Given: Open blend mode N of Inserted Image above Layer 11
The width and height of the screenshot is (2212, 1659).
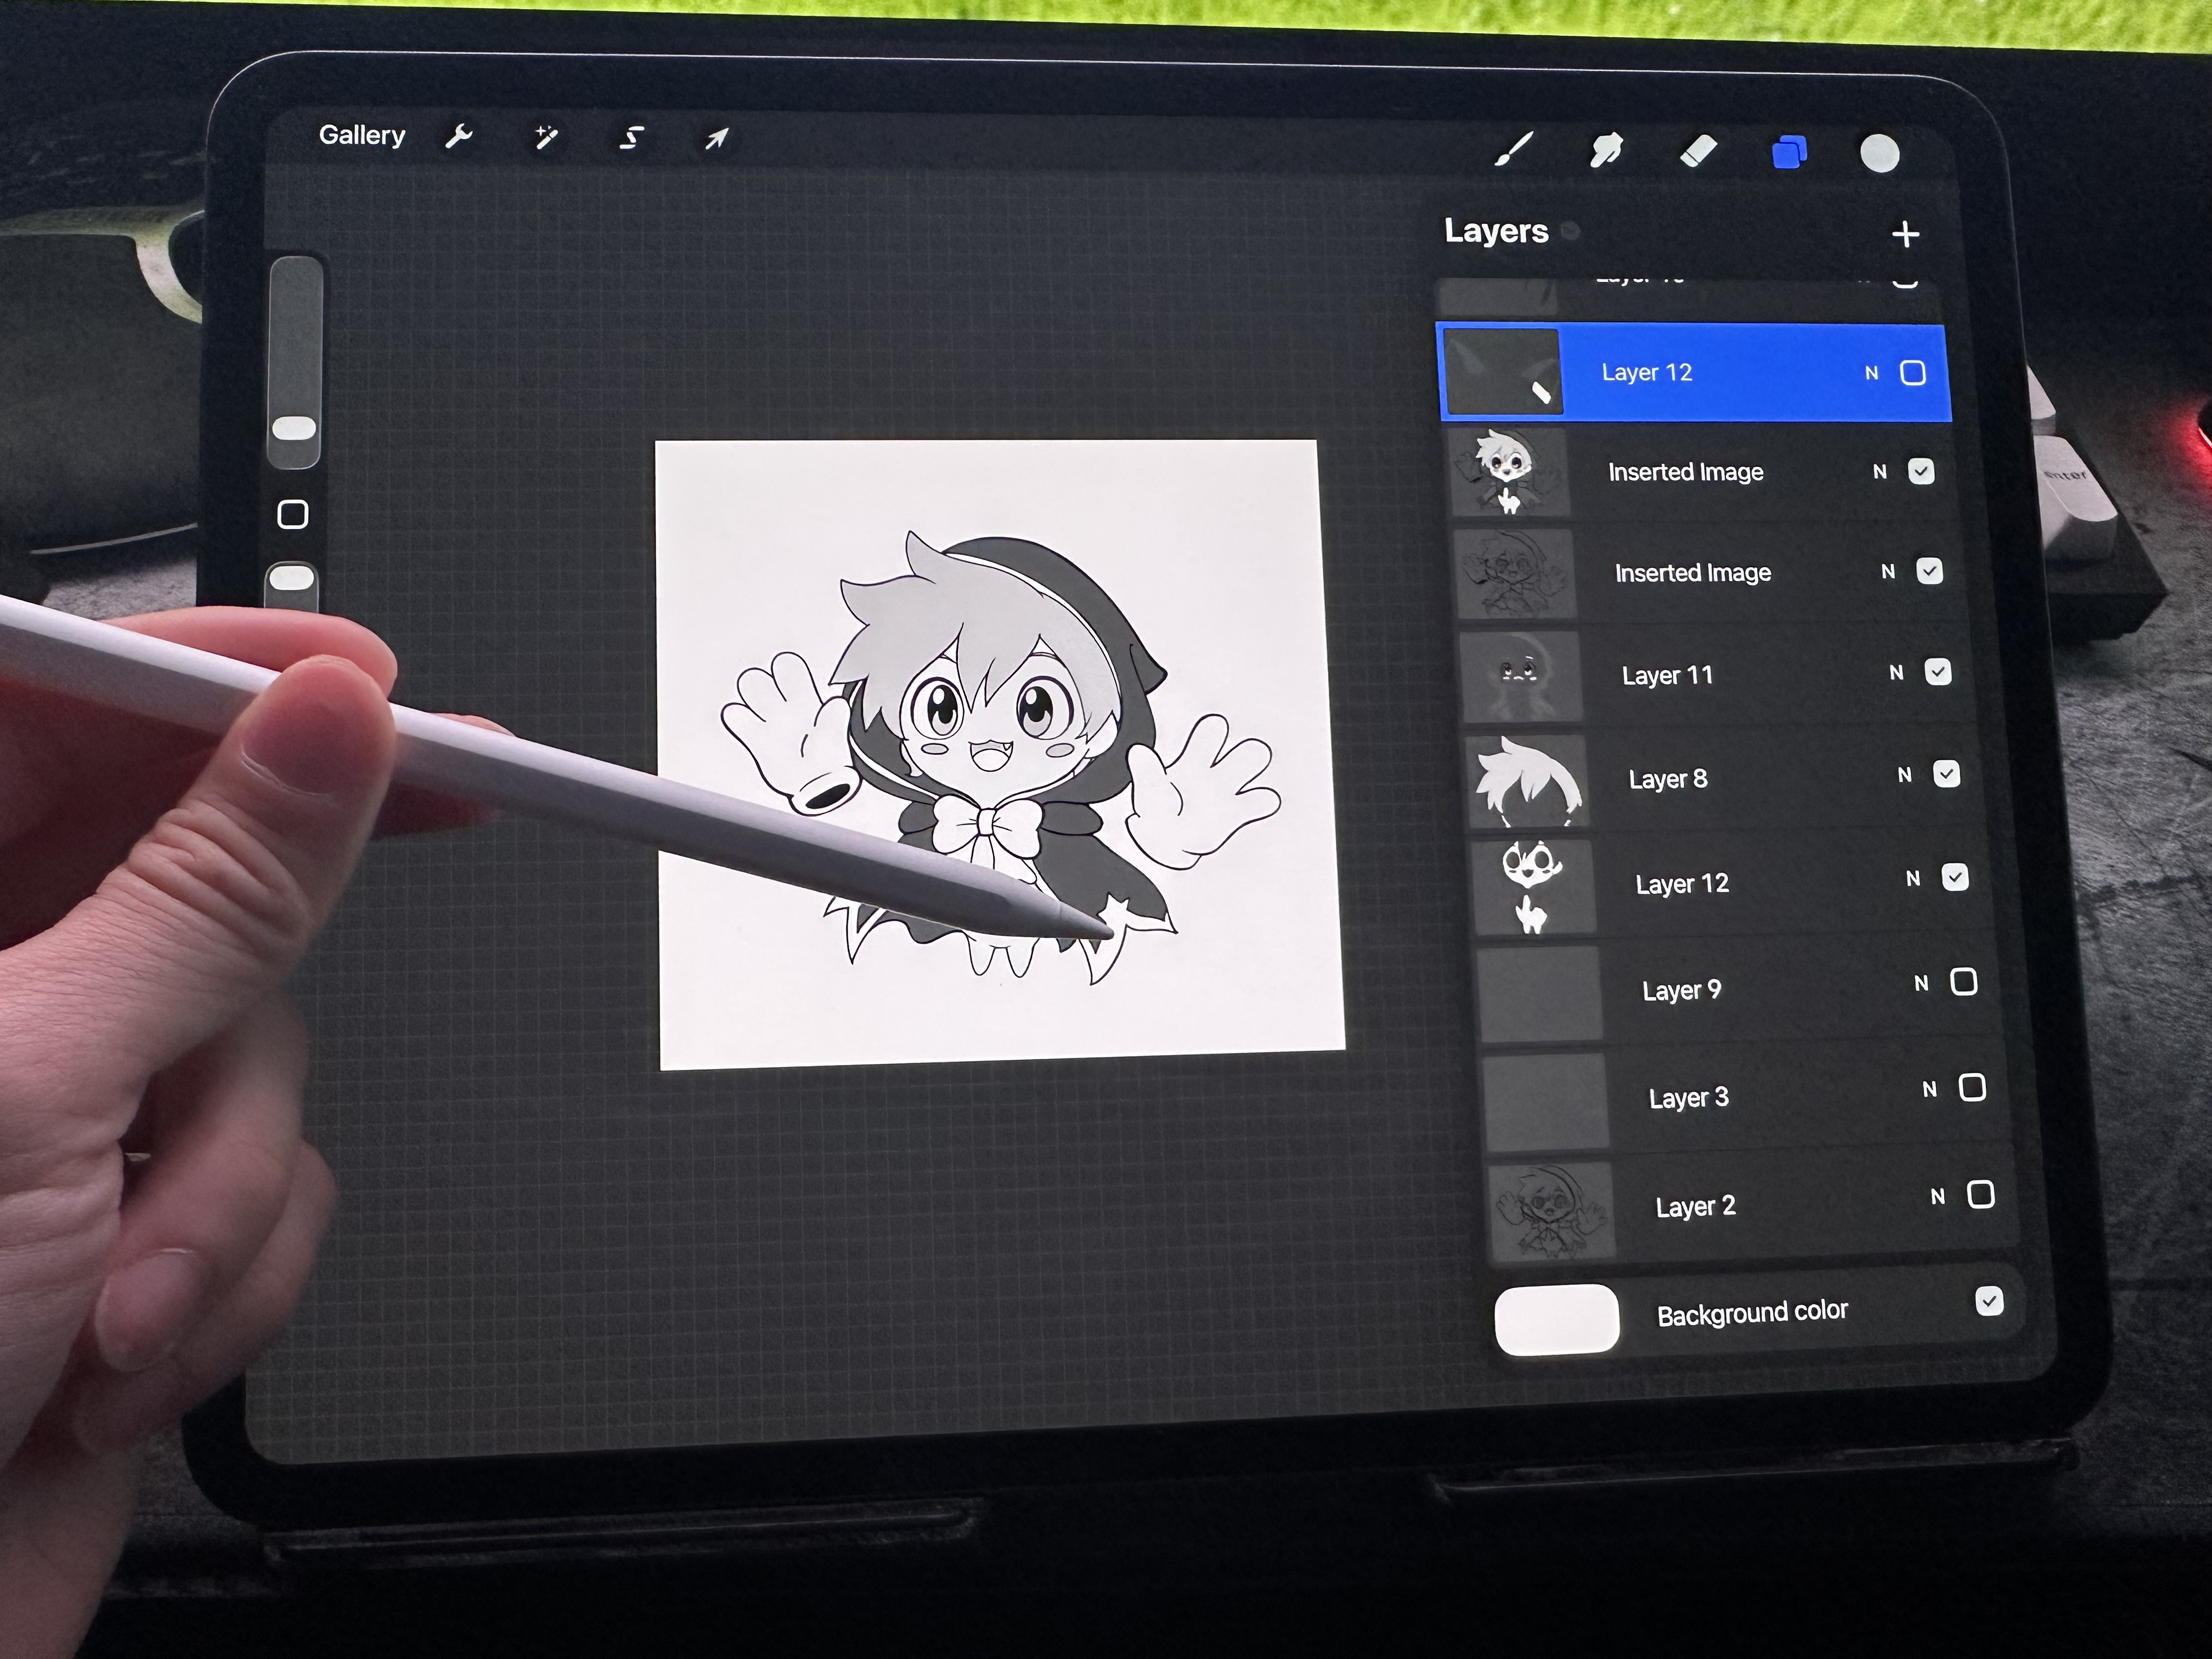Looking at the screenshot, I should 1888,572.
